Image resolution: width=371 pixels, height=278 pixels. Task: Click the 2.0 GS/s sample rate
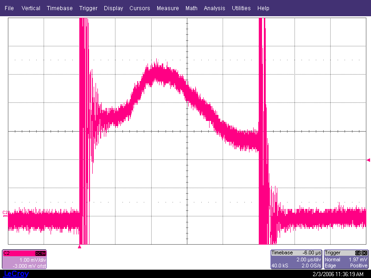pos(311,265)
